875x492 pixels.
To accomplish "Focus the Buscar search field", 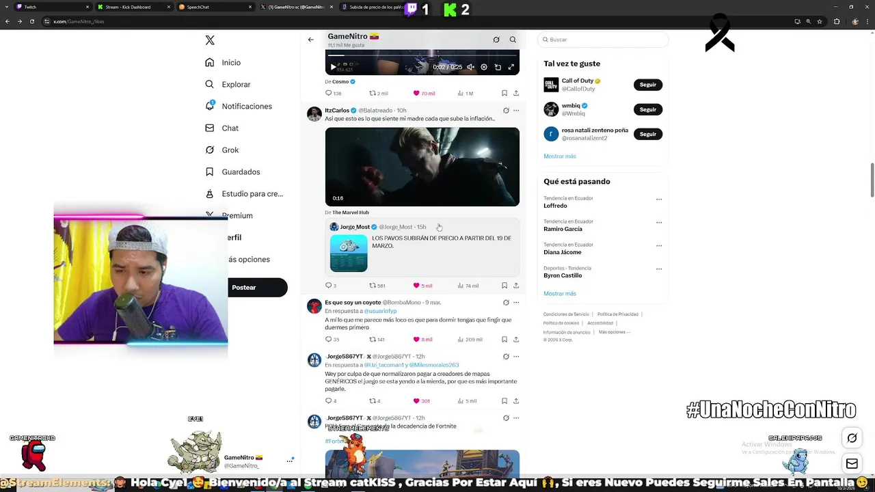I will (x=603, y=40).
